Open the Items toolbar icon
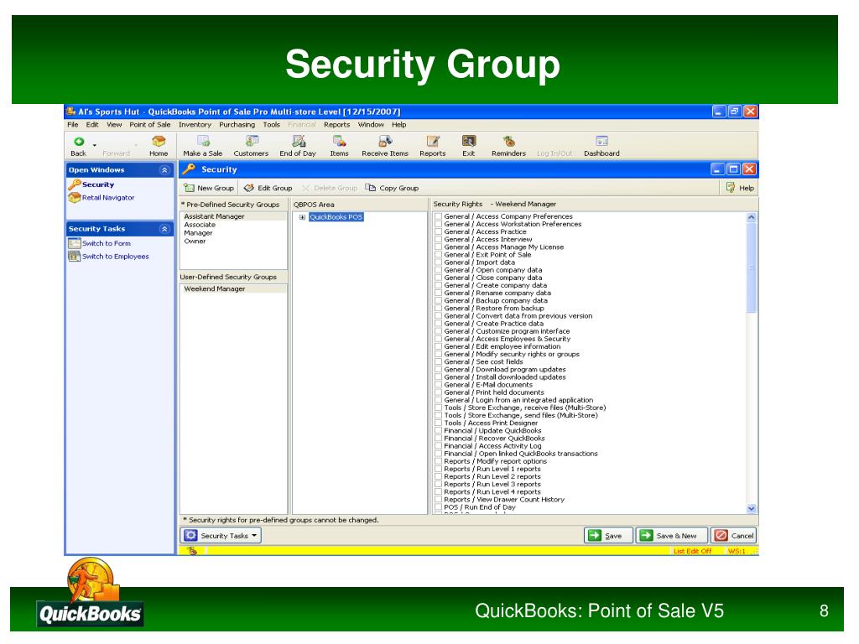This screenshot has width=859, height=644. tap(339, 141)
